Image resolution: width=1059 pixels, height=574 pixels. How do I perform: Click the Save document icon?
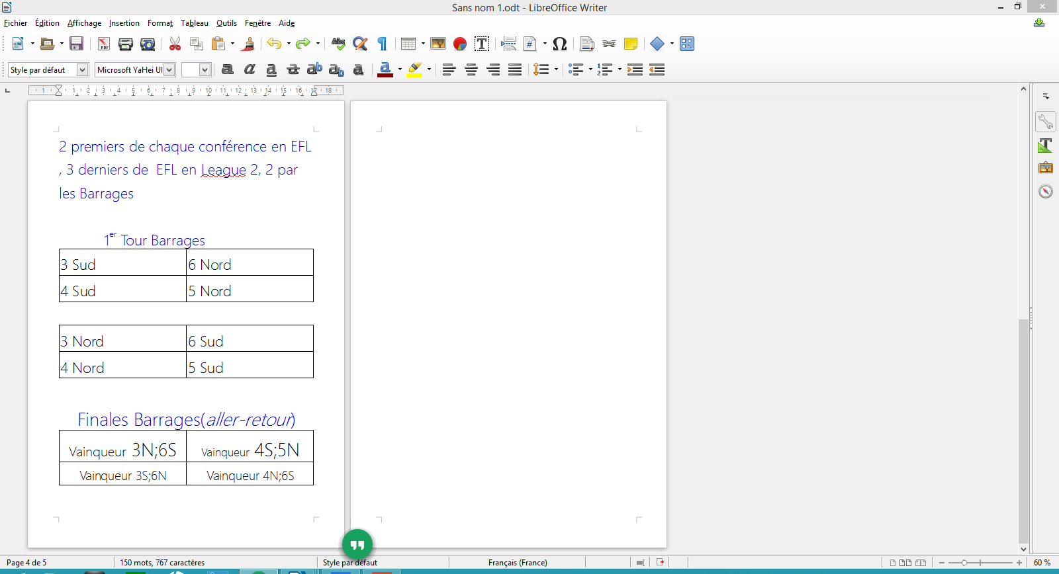point(76,44)
